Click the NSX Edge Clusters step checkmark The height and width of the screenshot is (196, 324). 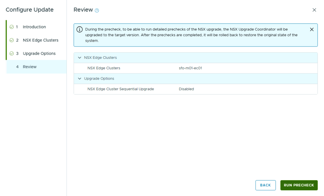(x=12, y=40)
